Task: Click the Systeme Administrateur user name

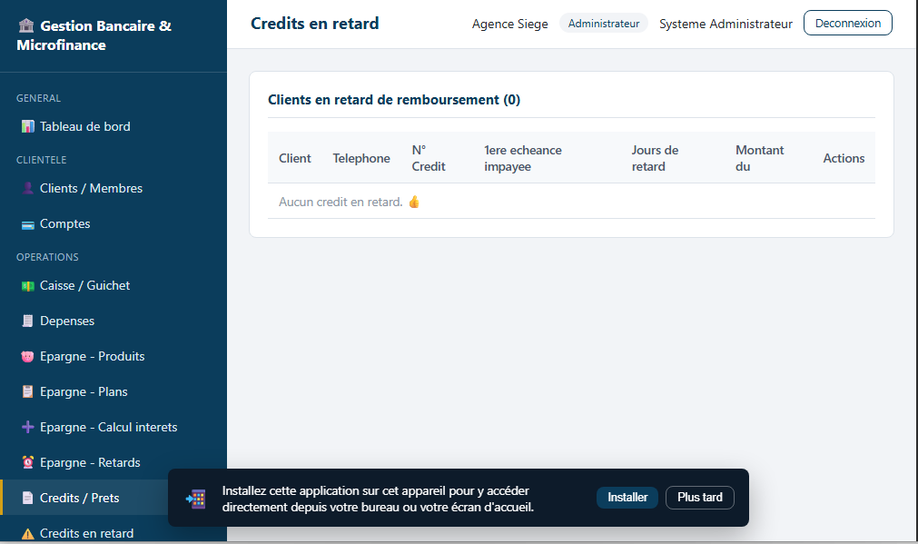Action: [x=726, y=24]
